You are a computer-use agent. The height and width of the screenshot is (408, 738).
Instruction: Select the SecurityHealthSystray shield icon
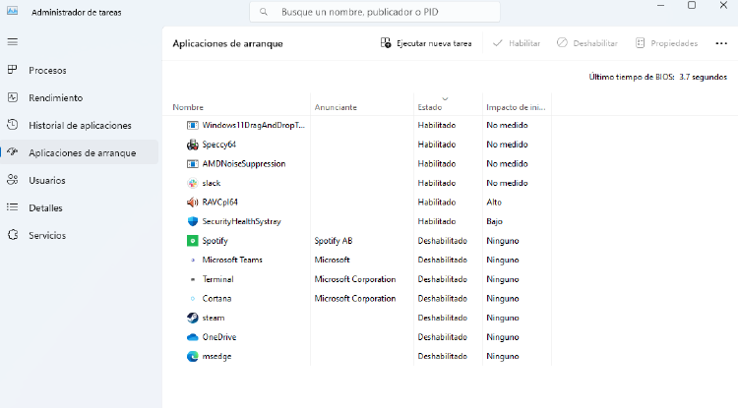(x=192, y=221)
